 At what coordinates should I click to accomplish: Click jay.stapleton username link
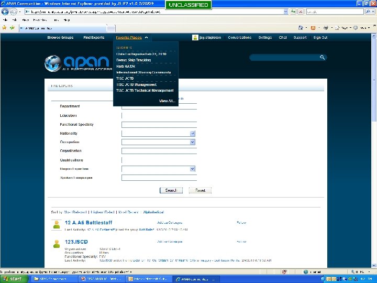pos(210,38)
